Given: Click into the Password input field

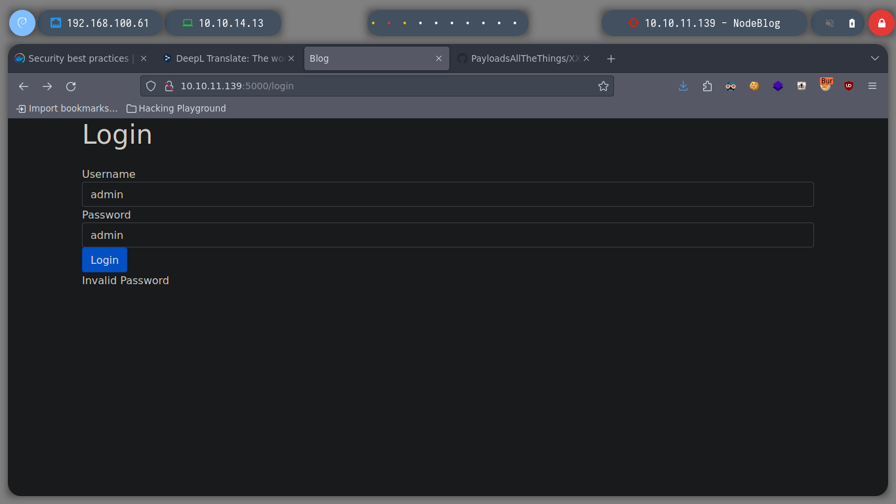Looking at the screenshot, I should point(447,235).
